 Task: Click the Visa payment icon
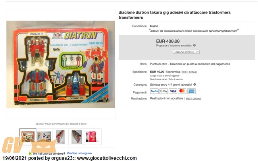coord(173,91)
